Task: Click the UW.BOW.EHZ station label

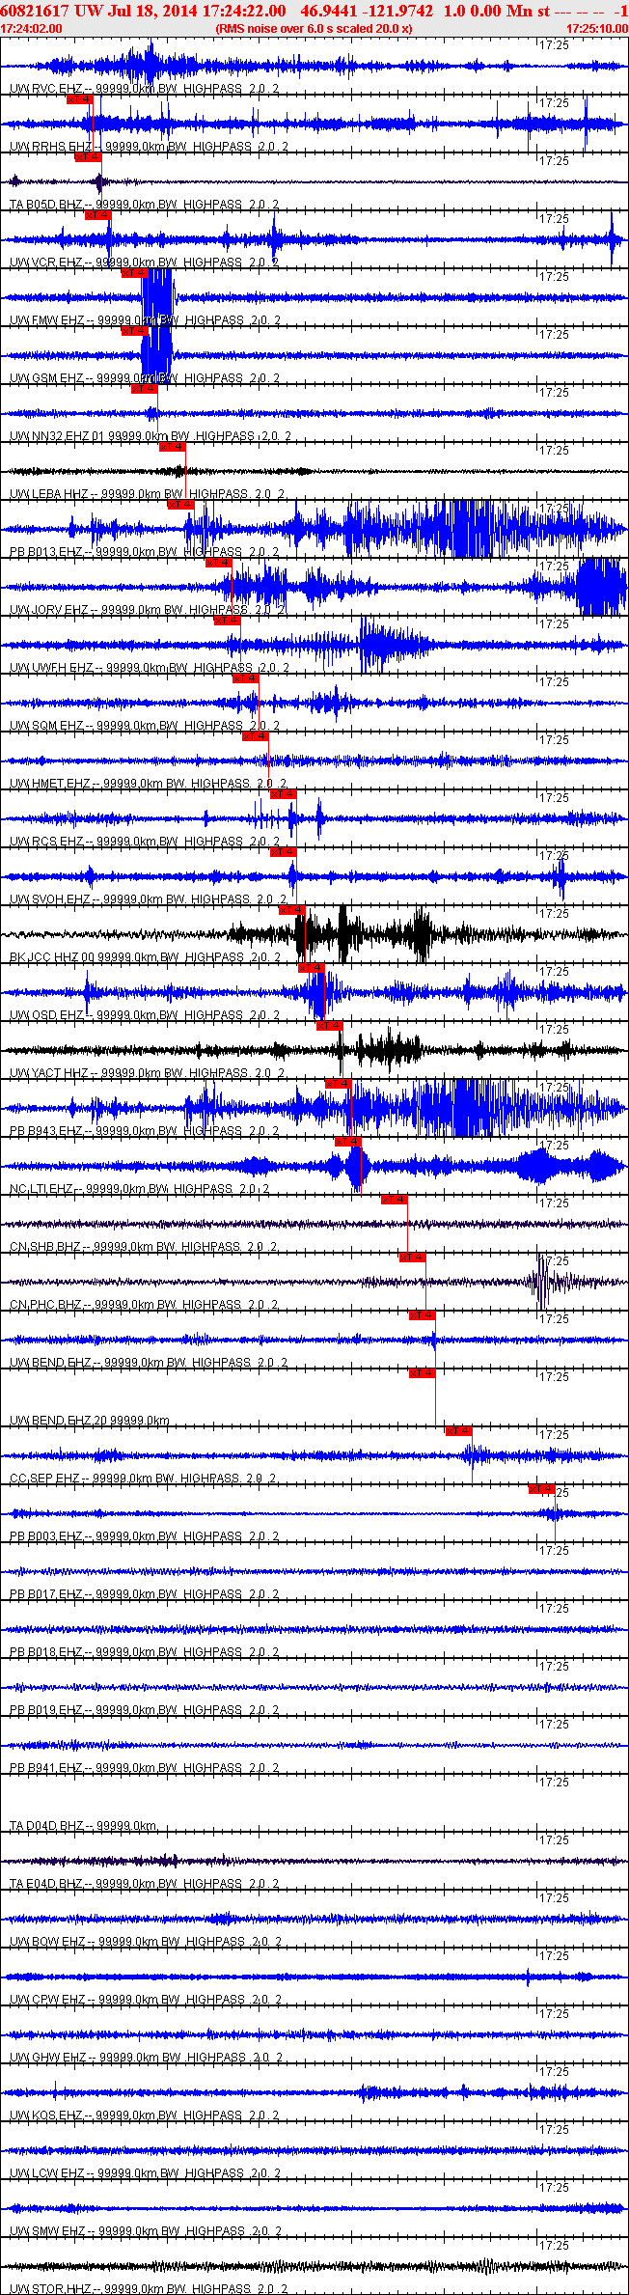Action: (146, 1942)
